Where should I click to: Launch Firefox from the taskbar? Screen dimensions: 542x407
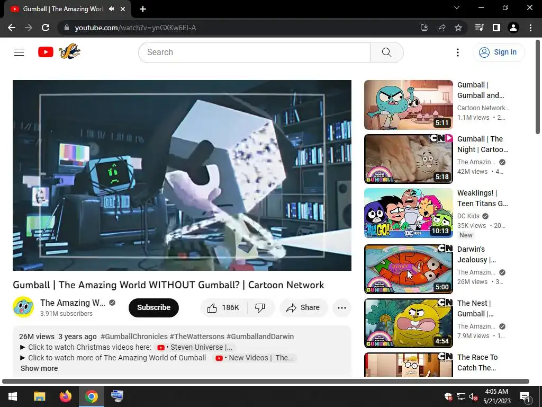[x=65, y=396]
